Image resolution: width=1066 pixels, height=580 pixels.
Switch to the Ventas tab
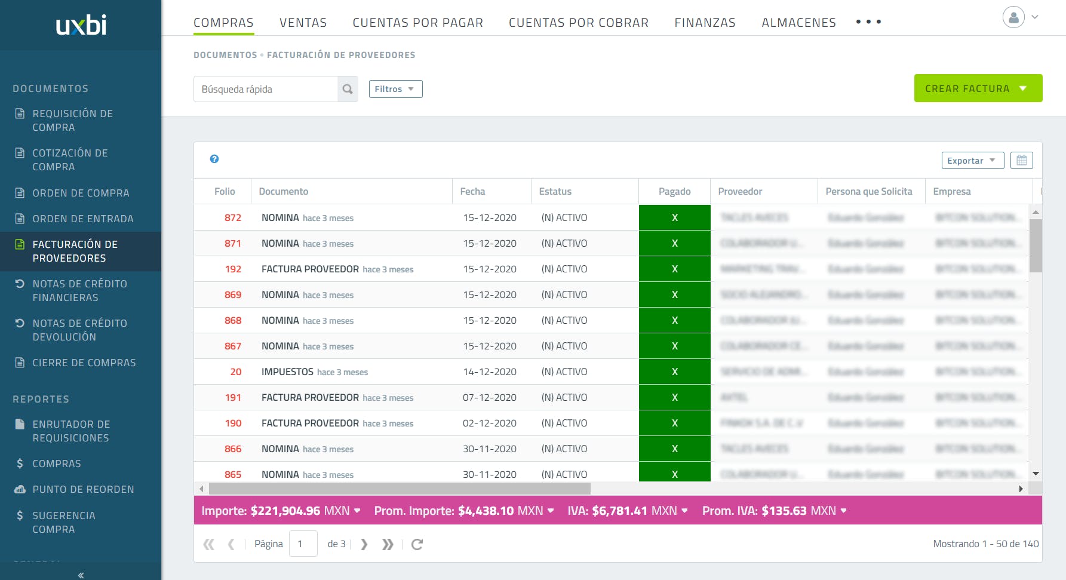click(303, 23)
